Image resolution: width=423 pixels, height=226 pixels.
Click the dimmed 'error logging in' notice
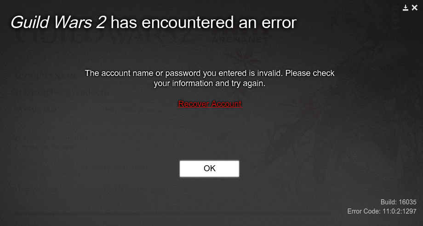click(x=91, y=190)
